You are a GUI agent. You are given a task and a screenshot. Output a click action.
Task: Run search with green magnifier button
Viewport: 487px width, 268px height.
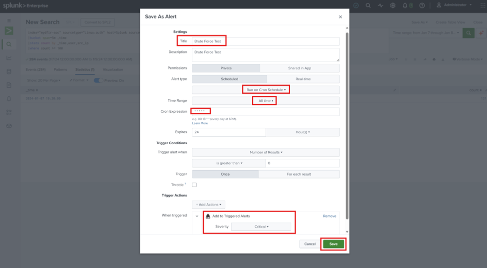point(469,32)
